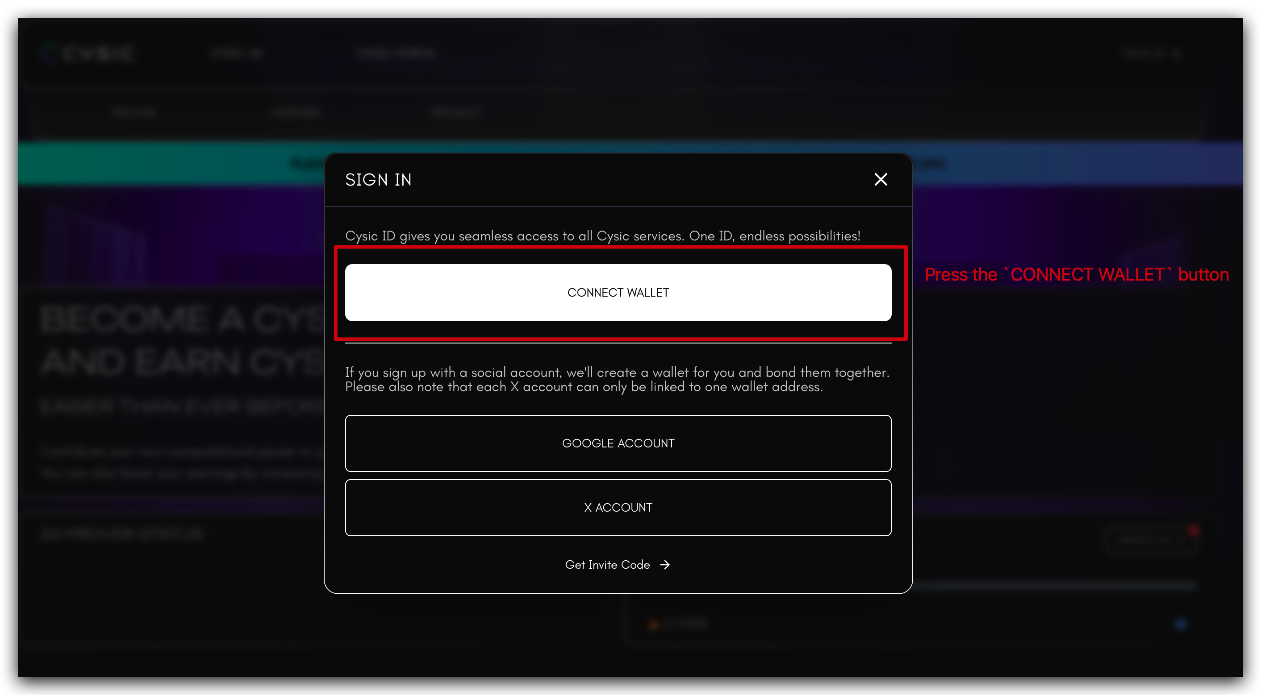This screenshot has height=695, width=1261.
Task: Switch to the third blurred sub-tab
Action: point(455,112)
